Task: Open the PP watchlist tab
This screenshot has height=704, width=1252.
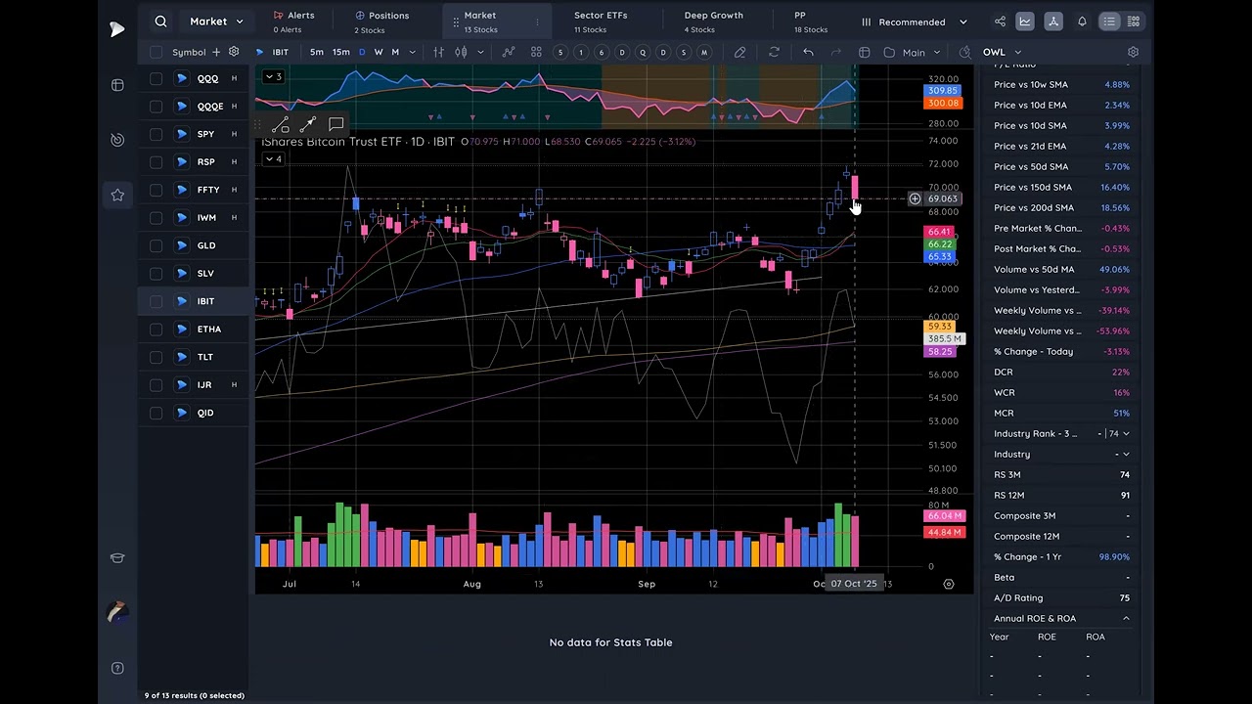Action: tap(810, 22)
